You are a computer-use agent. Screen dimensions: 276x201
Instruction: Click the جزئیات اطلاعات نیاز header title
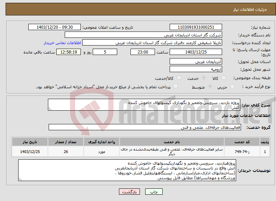250,9
